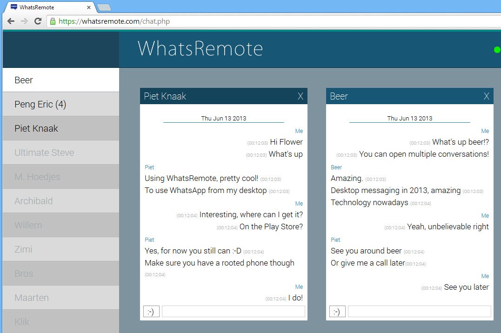Open Maarten's conversation
This screenshot has width=501, height=333.
point(61,298)
